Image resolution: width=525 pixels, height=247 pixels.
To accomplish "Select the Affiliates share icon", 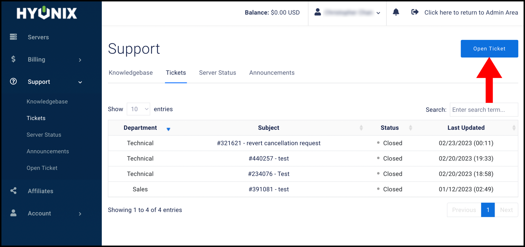I will (13, 191).
